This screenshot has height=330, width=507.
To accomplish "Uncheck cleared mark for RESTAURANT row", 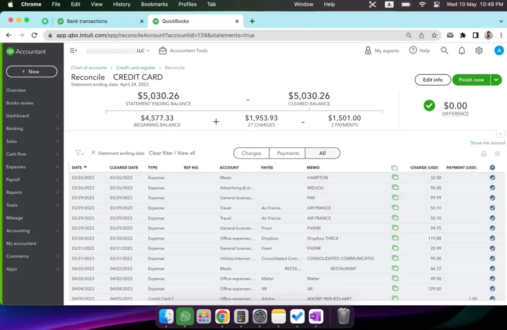I will pyautogui.click(x=492, y=269).
